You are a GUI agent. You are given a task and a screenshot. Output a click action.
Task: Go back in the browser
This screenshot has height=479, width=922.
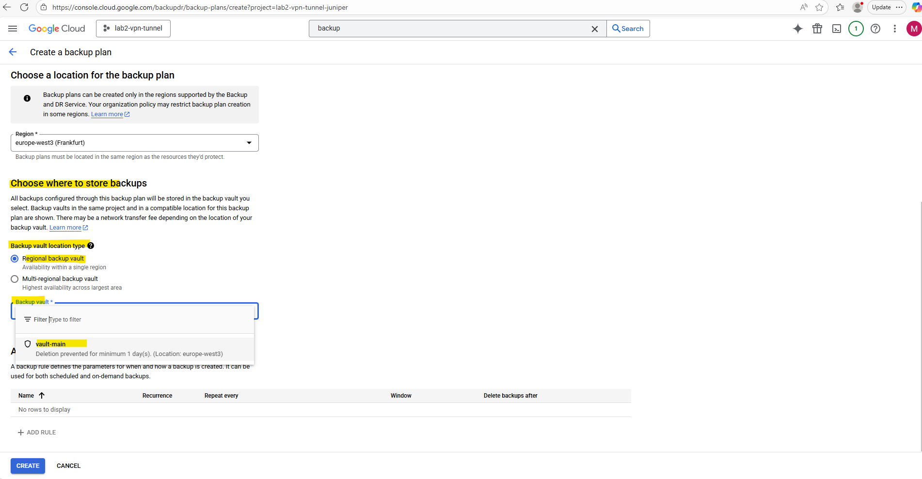[x=7, y=7]
